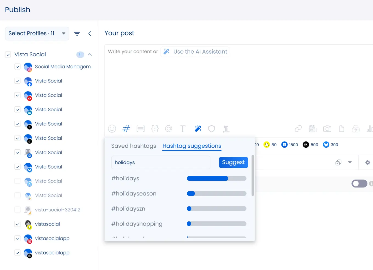This screenshot has height=270, width=373.
Task: Click the camera photo icon
Action: [327, 129]
